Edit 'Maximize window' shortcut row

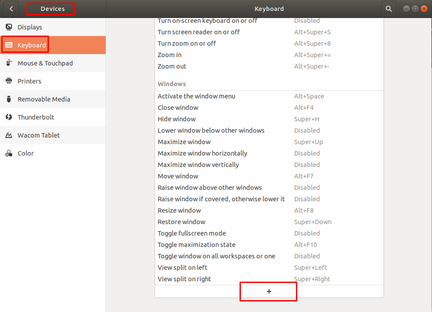click(x=269, y=142)
